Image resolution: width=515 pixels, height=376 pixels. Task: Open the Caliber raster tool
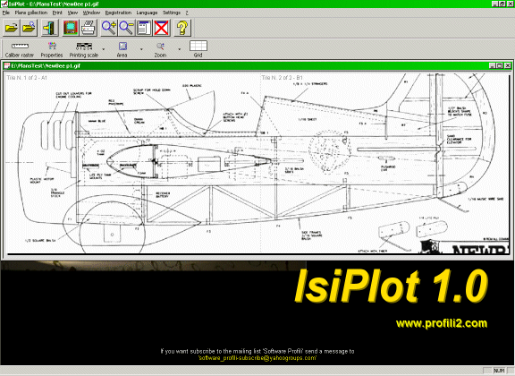[x=20, y=49]
